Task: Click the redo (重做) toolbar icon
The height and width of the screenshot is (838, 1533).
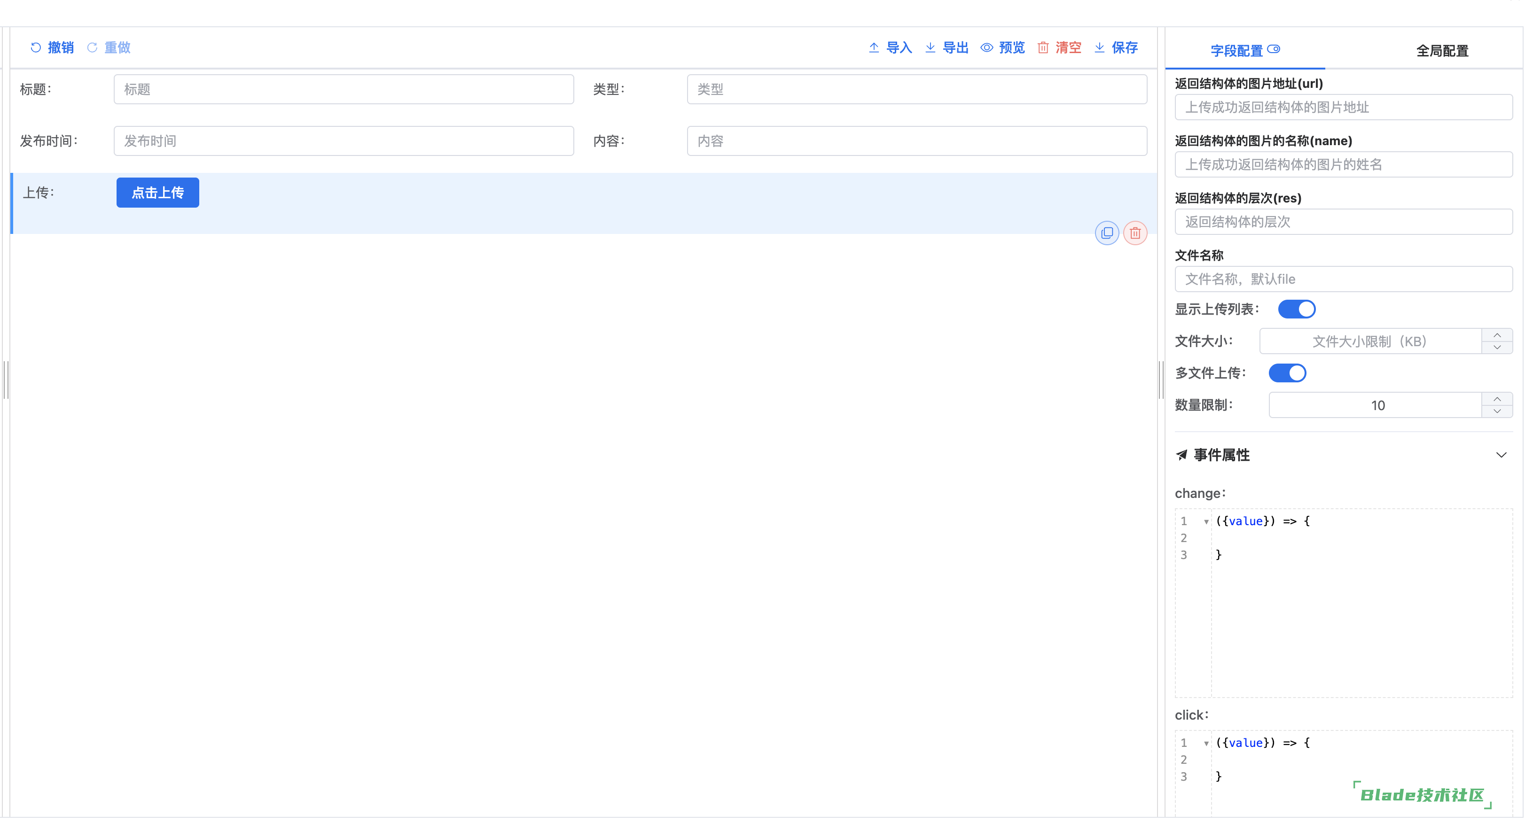Action: [92, 47]
